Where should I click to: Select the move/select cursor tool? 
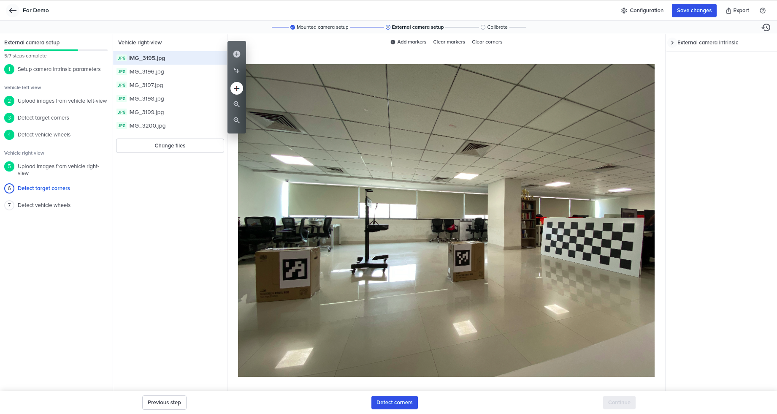click(x=237, y=71)
